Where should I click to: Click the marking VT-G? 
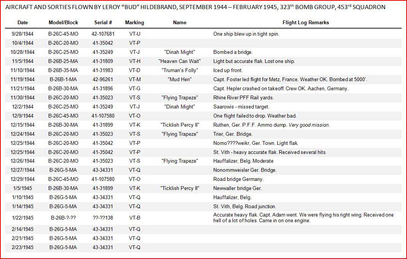coord(135,88)
